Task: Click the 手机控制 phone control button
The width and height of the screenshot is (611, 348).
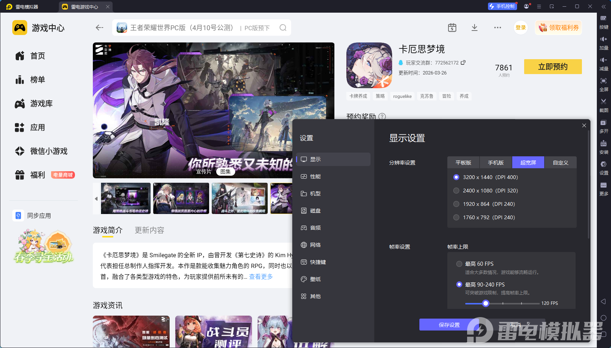Action: pos(503,6)
